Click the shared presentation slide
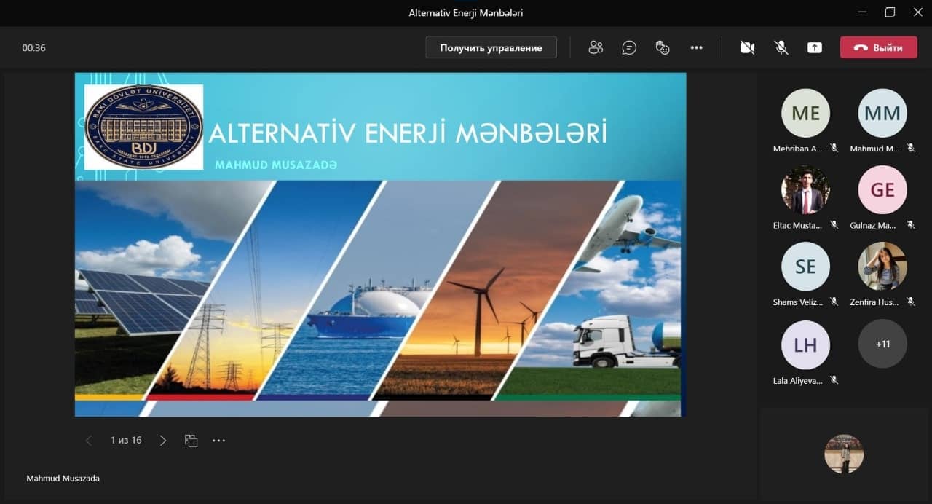Screen dimensions: 932x504 (x=380, y=245)
